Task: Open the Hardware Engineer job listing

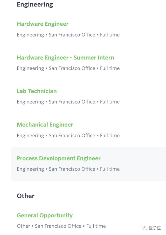Action: (x=43, y=24)
